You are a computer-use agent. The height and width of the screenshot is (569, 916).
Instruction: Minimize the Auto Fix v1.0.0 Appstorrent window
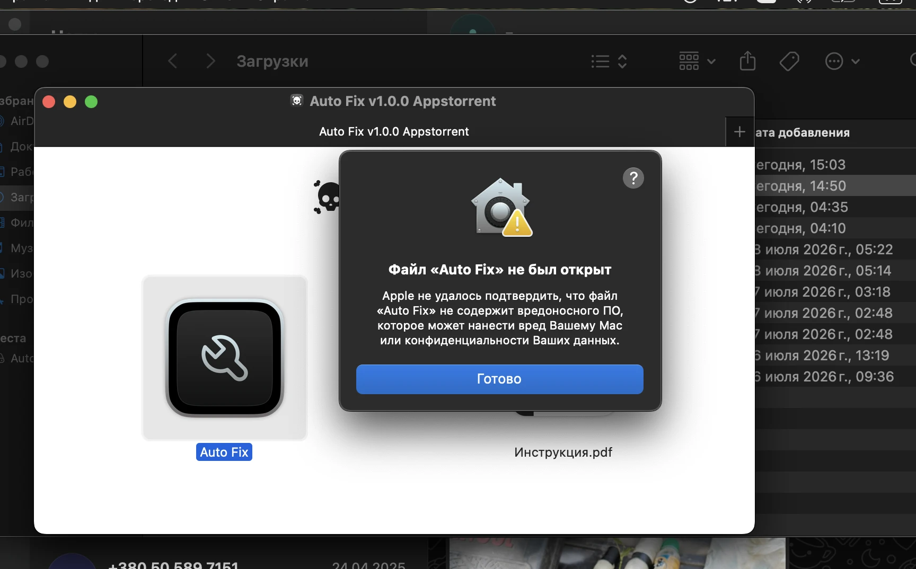click(x=70, y=102)
